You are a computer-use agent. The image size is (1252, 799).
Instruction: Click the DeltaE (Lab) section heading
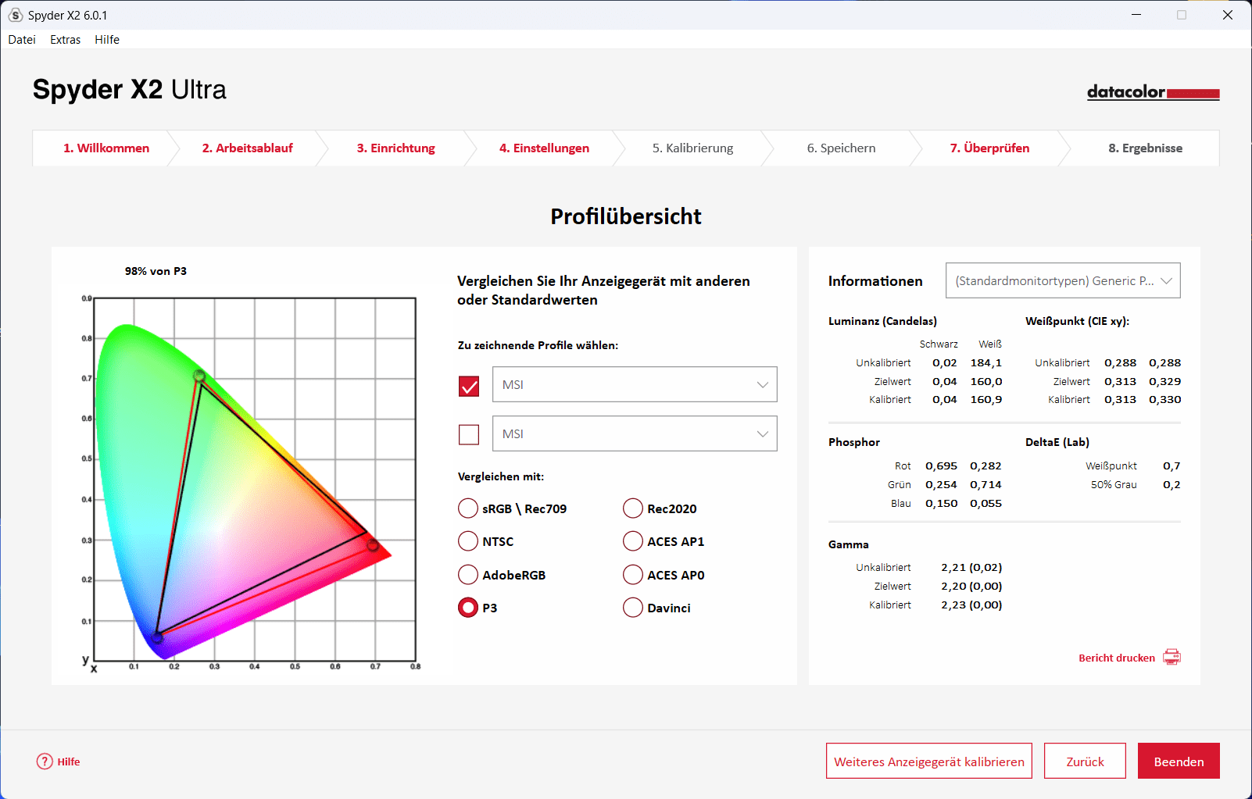tap(1057, 442)
